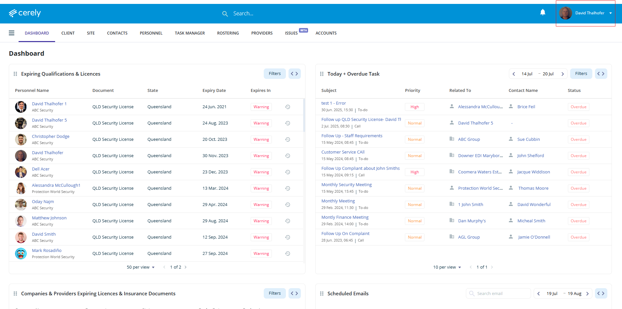The width and height of the screenshot is (622, 309).
Task: Click the search magnifier icon in header
Action: point(225,14)
